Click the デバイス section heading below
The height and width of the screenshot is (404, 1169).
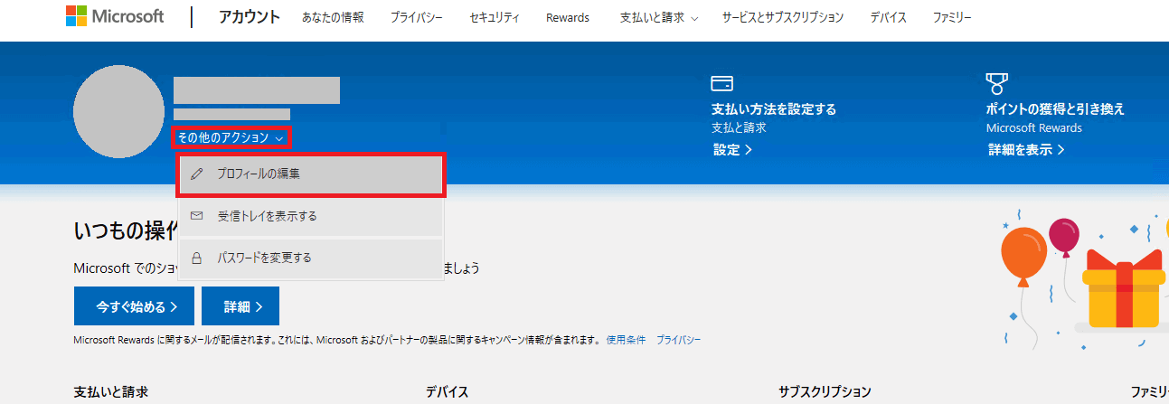click(448, 392)
